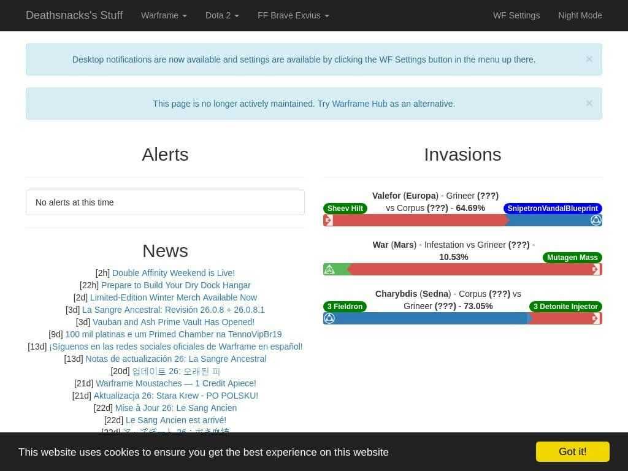Click the cookie notice message text
Screen dimensions: 628x471
tap(204, 452)
